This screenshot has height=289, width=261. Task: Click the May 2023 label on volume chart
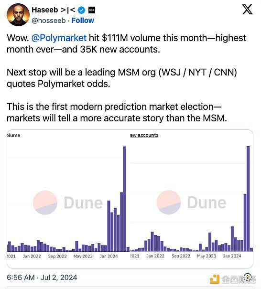83,256
